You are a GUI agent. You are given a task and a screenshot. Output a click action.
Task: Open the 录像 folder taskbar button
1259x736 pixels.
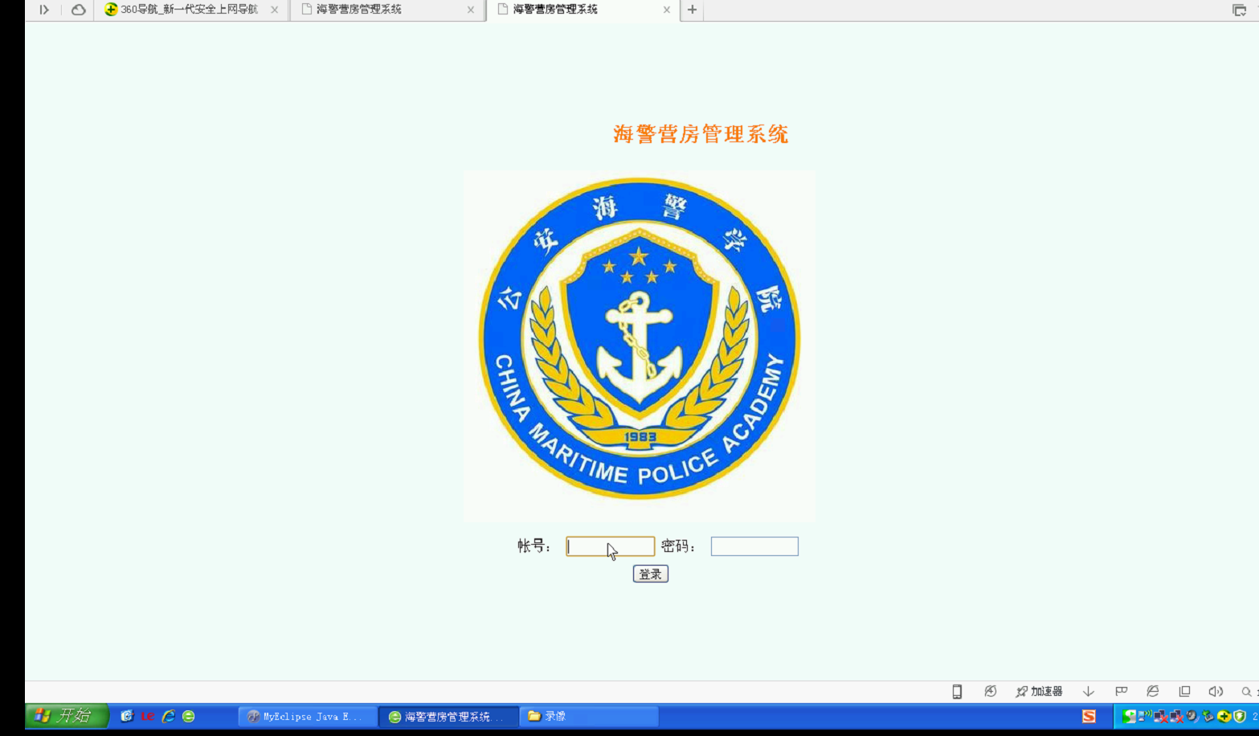(x=589, y=716)
